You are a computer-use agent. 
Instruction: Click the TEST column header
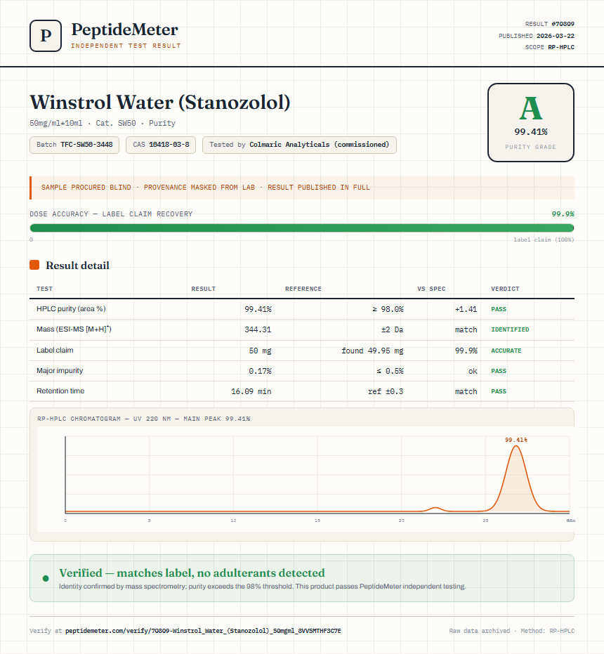click(x=45, y=289)
